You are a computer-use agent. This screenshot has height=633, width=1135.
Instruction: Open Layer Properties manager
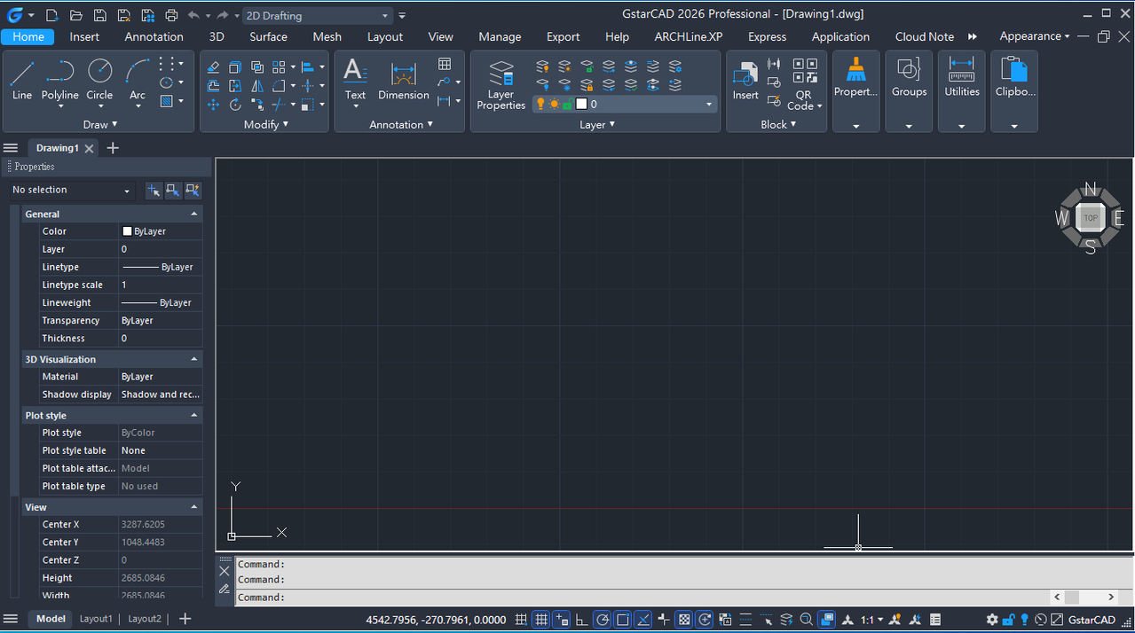501,84
